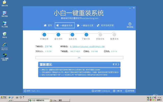Click the version info at bottom left

point(32,91)
